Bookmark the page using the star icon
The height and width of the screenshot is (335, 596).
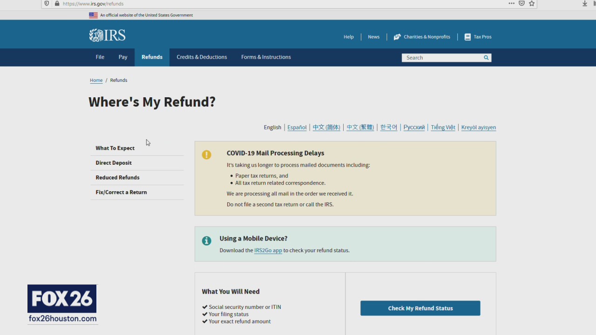[x=531, y=4]
